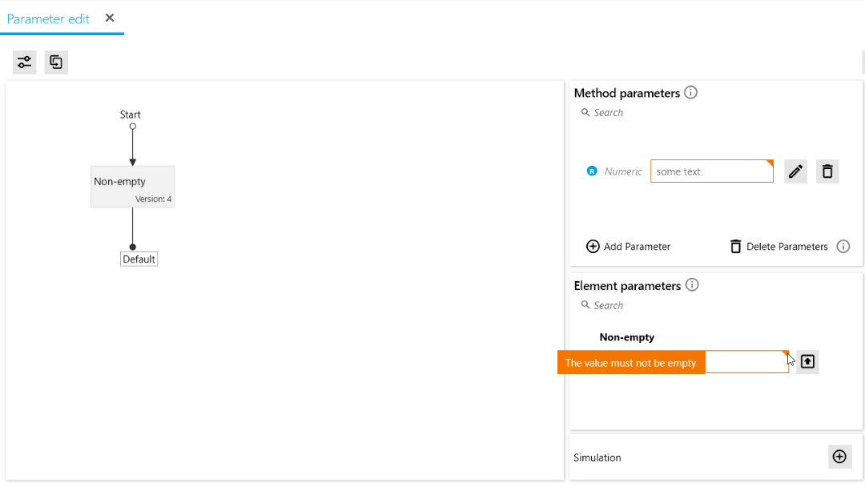Click the Delete Parameters button
Image resolution: width=865 pixels, height=487 pixels.
coord(778,247)
